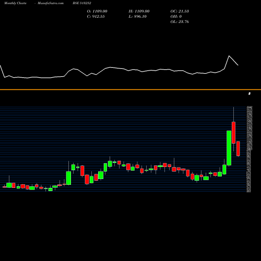This screenshot has width=261, height=261.
Task: Select the low value 'L: 896.10'
Action: tap(138, 17)
